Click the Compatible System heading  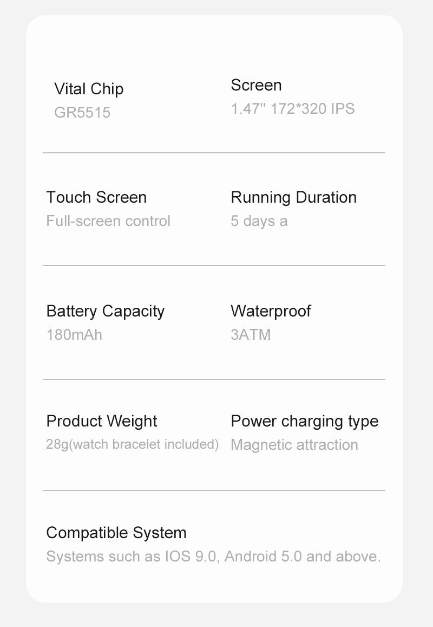(x=116, y=533)
